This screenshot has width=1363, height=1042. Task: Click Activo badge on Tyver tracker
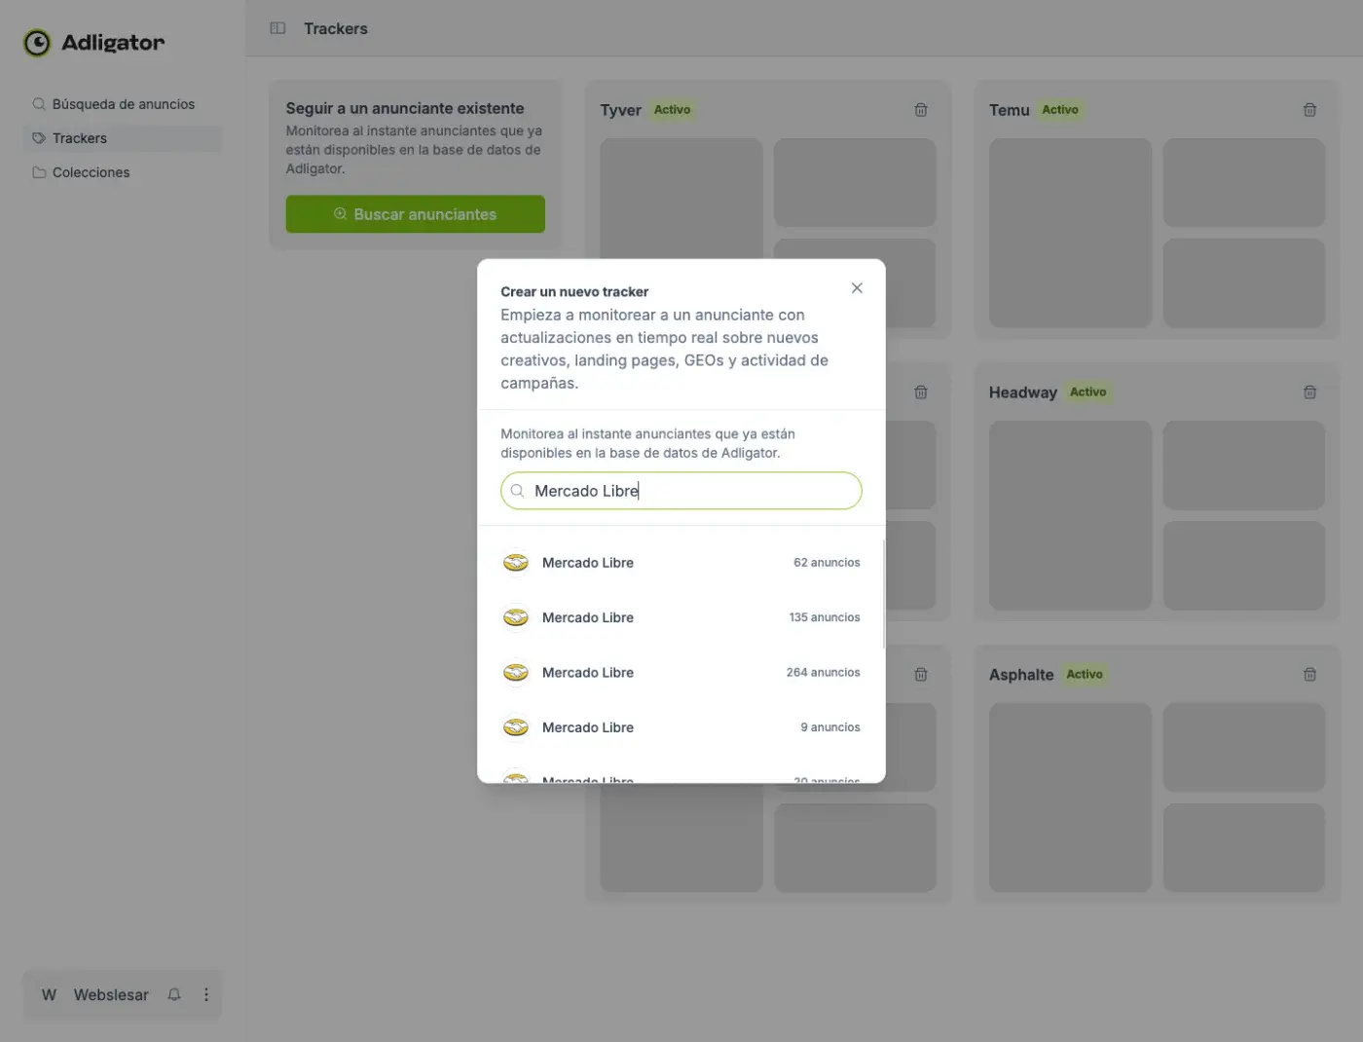(x=672, y=110)
